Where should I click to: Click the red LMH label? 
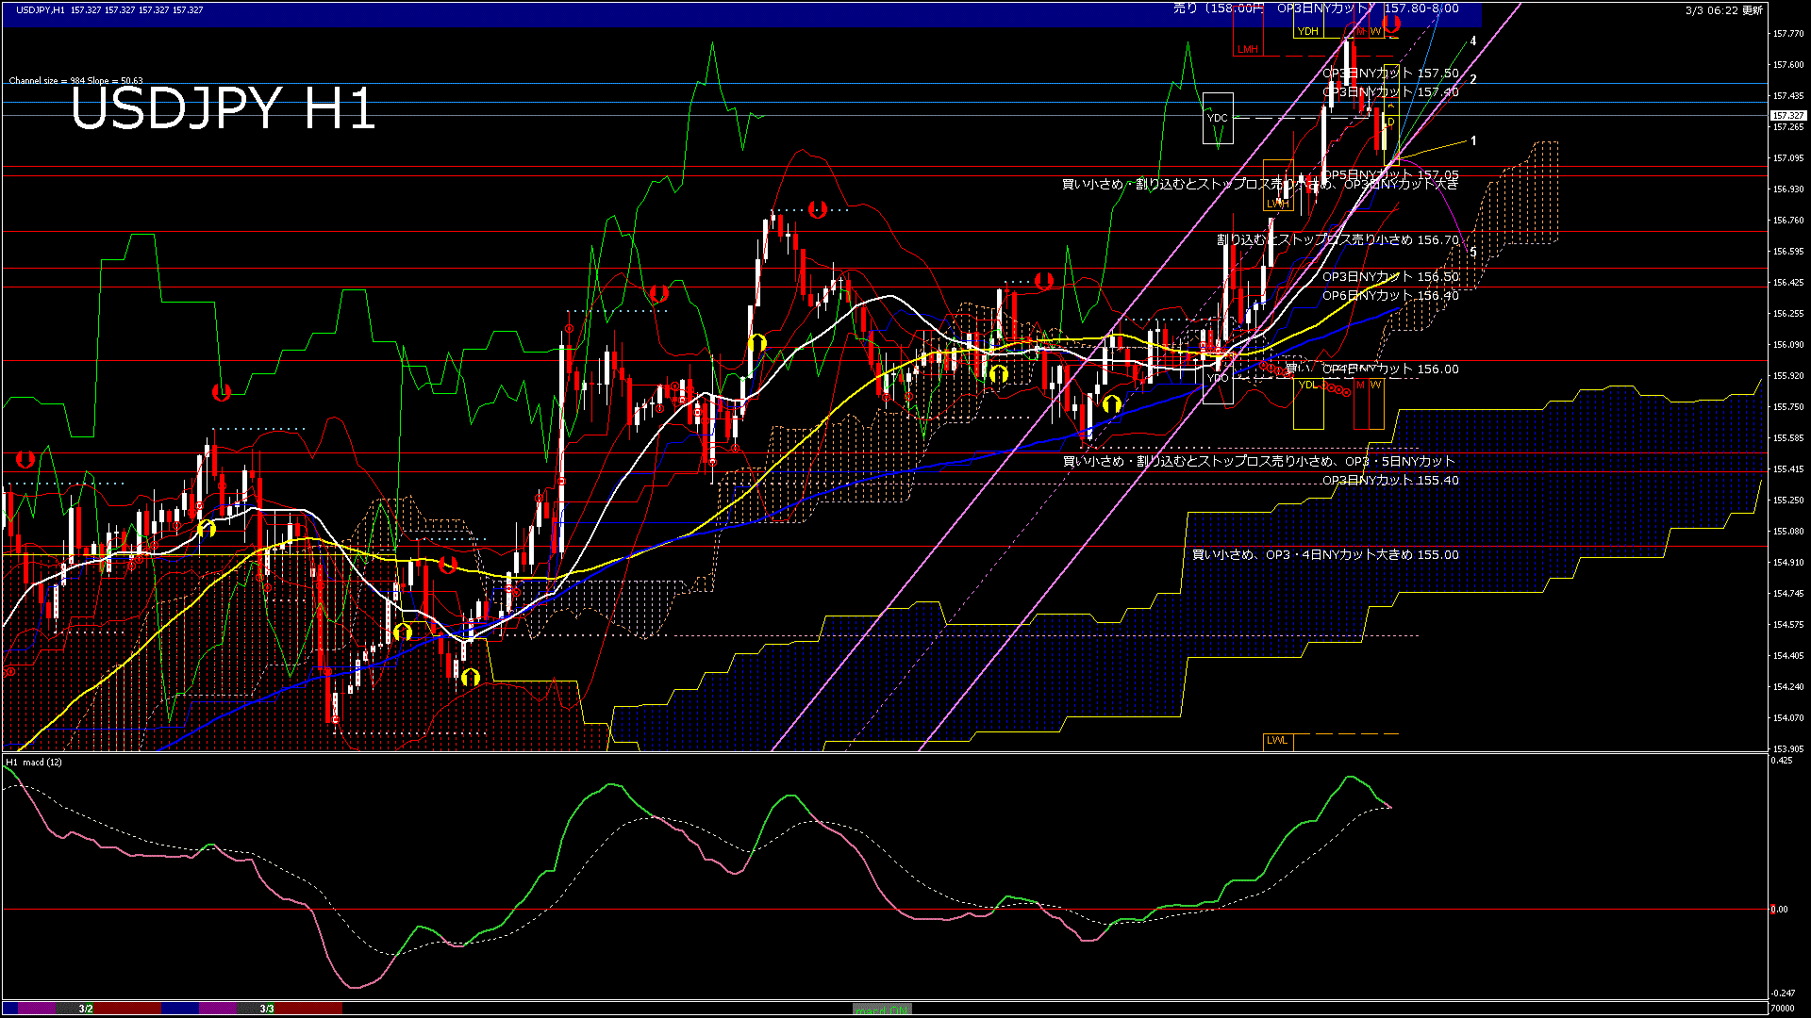tap(1247, 49)
